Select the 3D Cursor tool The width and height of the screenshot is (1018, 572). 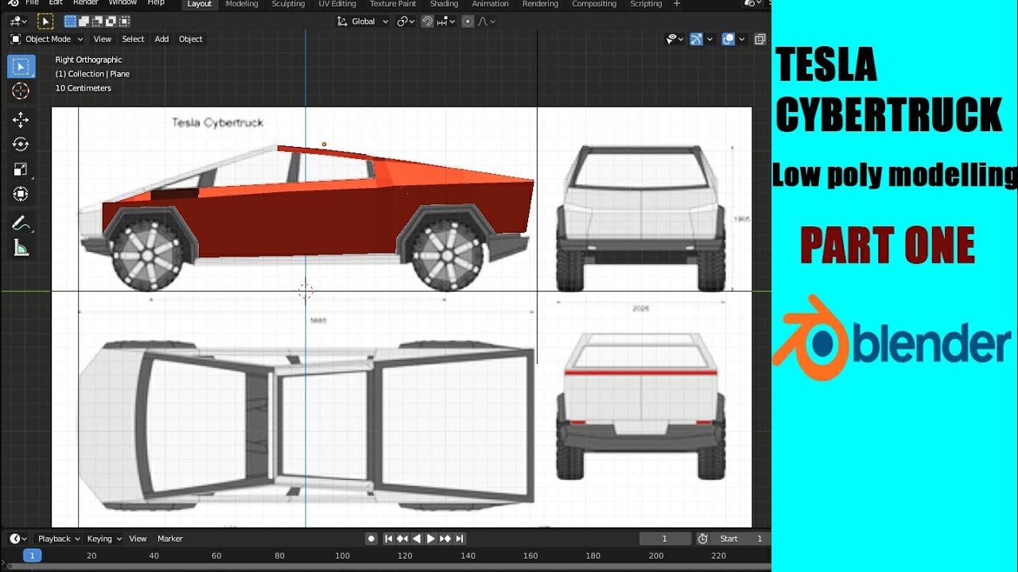pyautogui.click(x=21, y=91)
